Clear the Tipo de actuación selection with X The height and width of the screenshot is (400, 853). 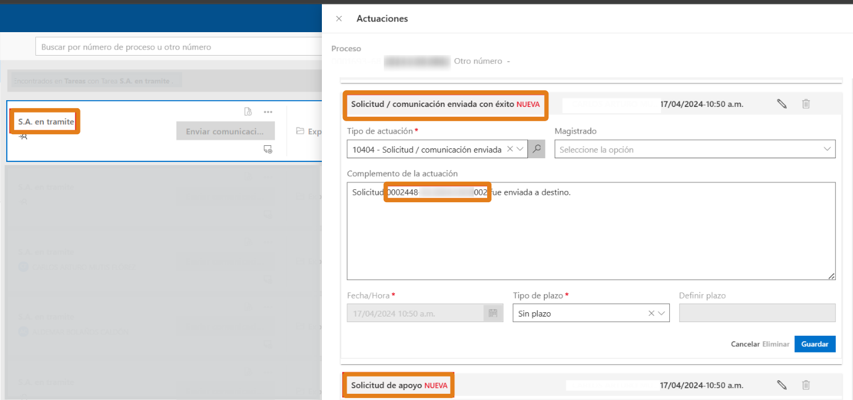coord(510,149)
